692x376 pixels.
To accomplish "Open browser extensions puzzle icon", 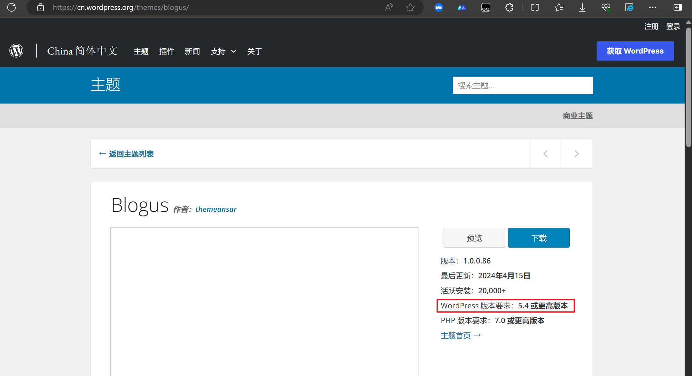I will coord(509,7).
